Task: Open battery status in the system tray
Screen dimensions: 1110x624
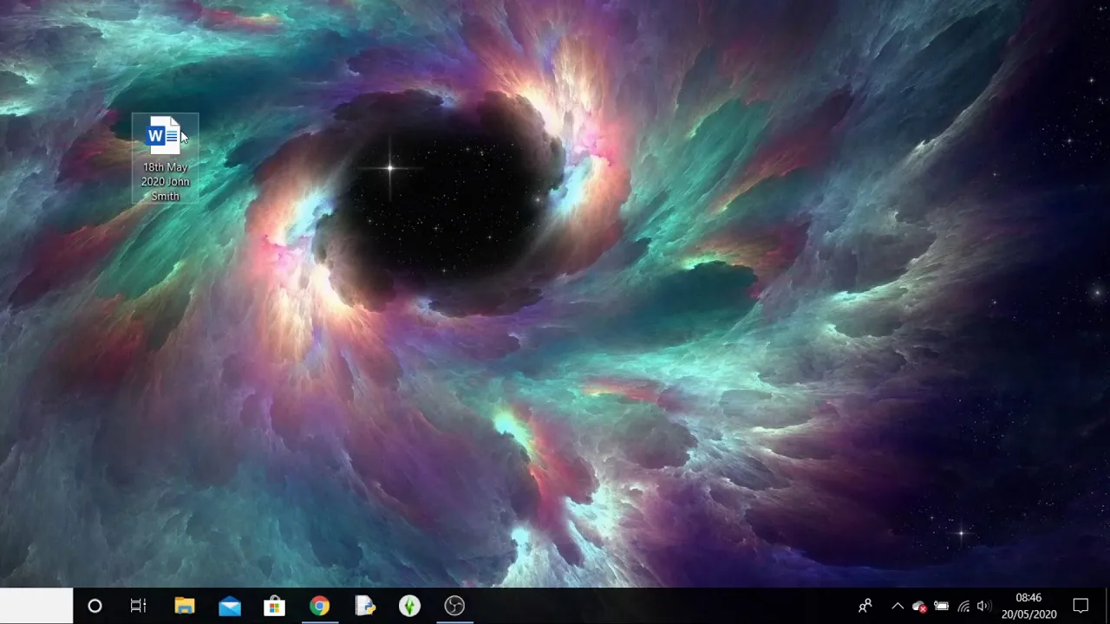Action: click(941, 606)
